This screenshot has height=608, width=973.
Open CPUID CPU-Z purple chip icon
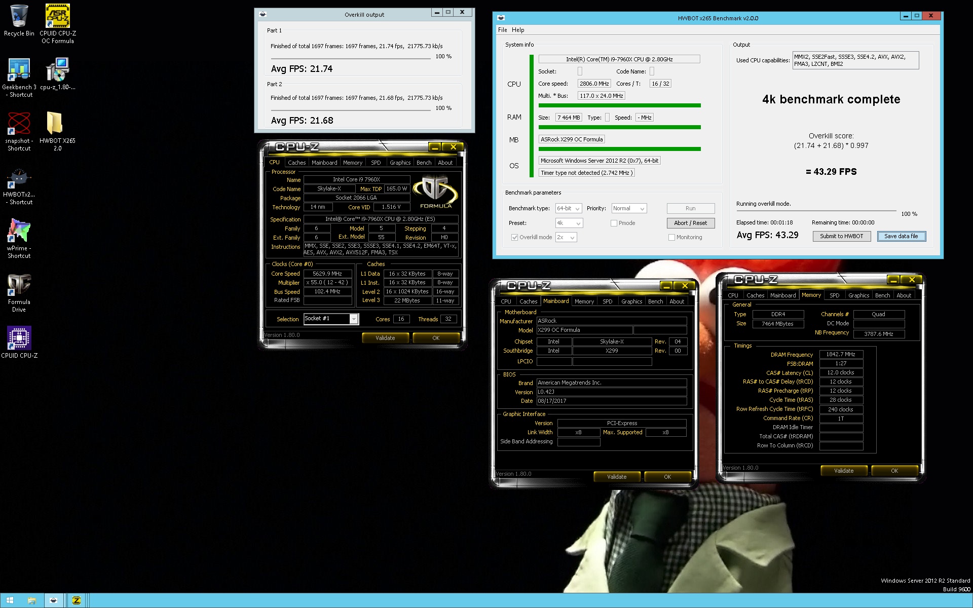pos(19,343)
